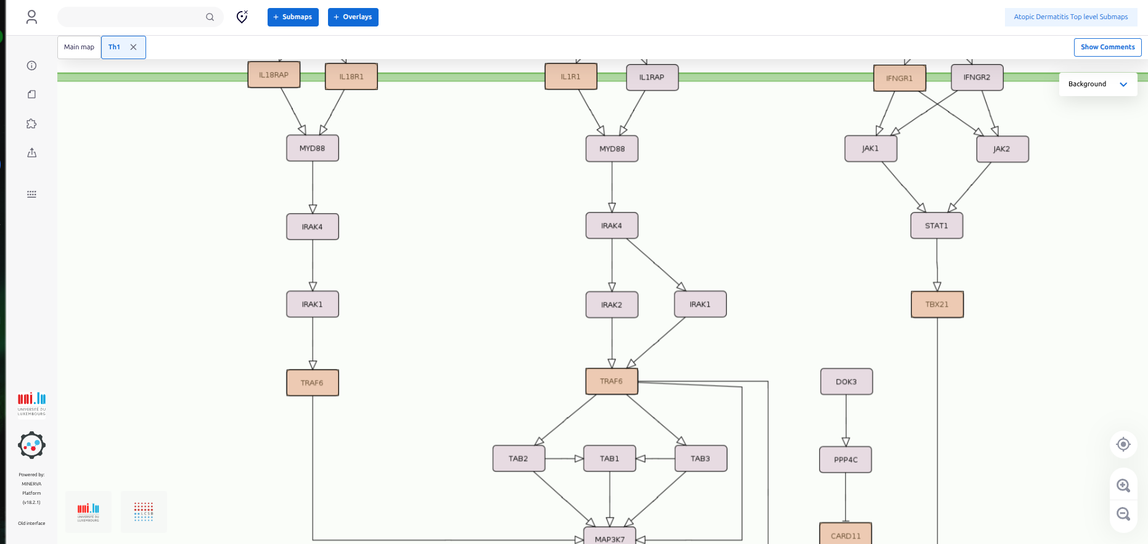Select the STAT1 node on map
This screenshot has width=1148, height=544.
pos(936,226)
